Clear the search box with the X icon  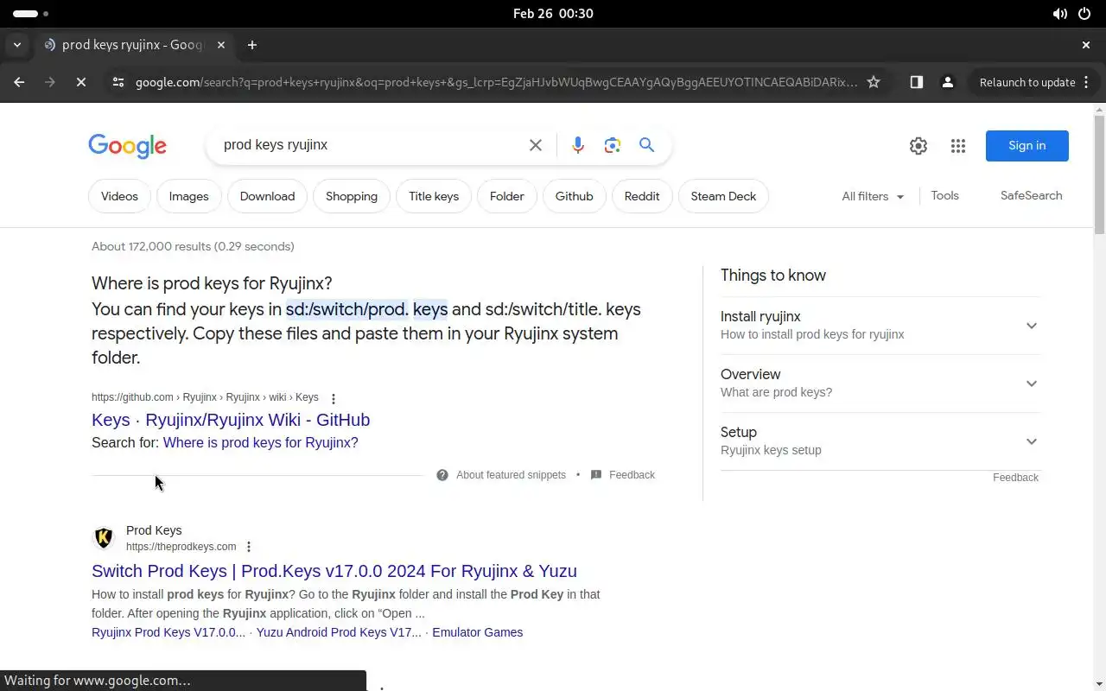(x=536, y=145)
